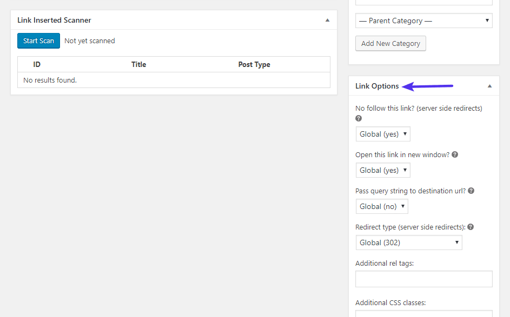Open the Parent Category dropdown
The image size is (510, 317).
423,21
